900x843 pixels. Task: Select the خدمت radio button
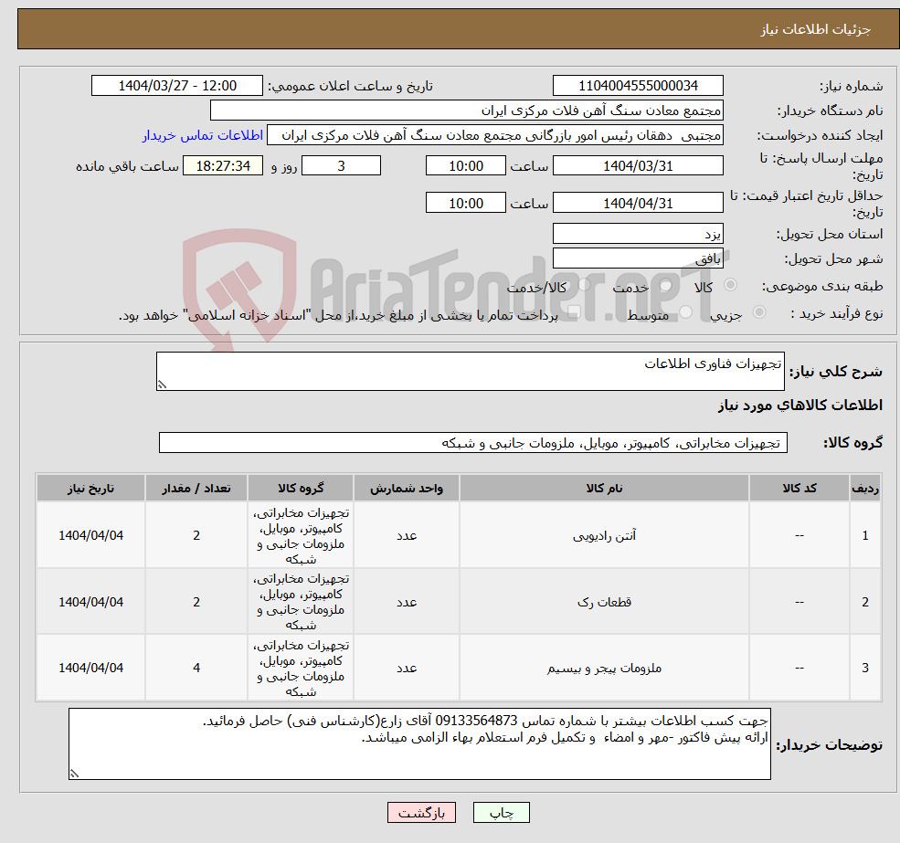665,285
